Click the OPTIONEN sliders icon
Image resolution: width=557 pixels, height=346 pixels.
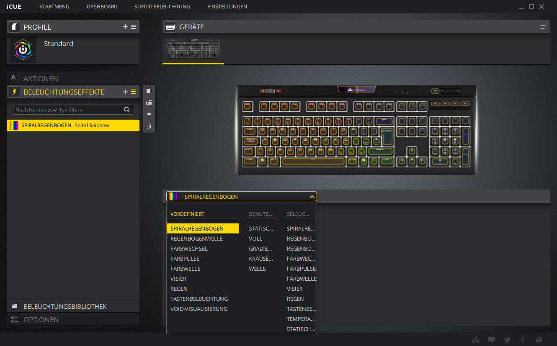(14, 319)
